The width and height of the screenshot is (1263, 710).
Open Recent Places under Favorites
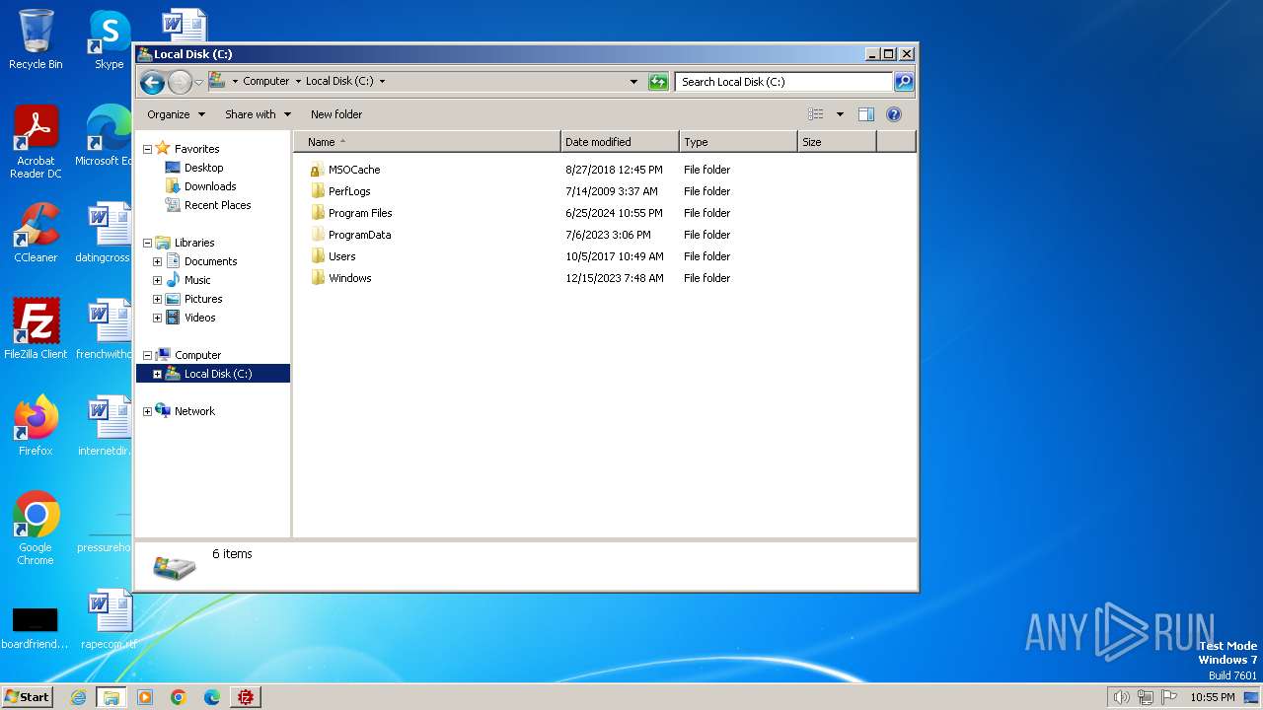click(x=217, y=205)
